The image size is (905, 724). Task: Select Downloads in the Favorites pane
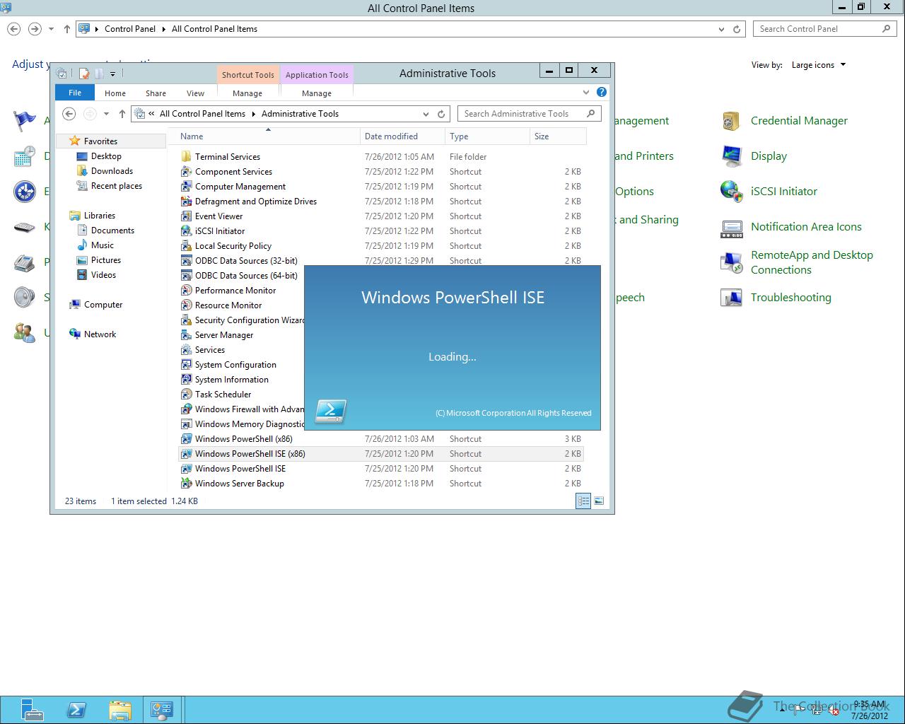112,171
